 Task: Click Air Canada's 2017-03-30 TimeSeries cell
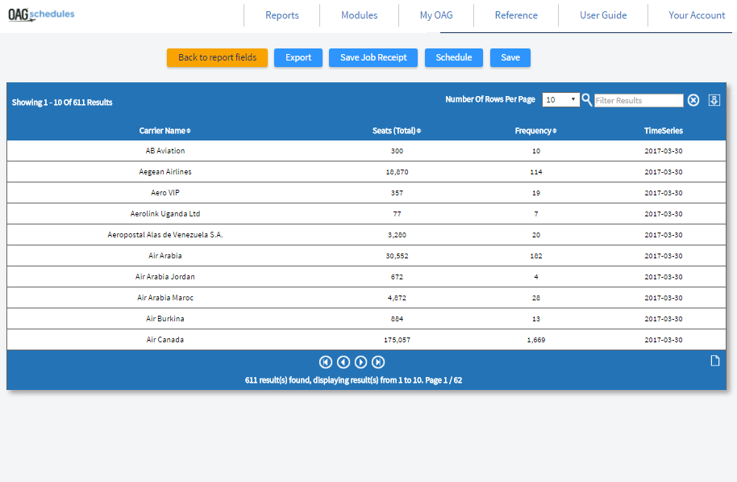pos(663,339)
